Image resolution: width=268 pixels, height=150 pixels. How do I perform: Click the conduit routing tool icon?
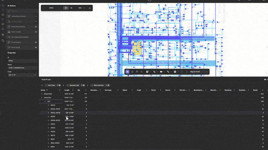click(168, 72)
